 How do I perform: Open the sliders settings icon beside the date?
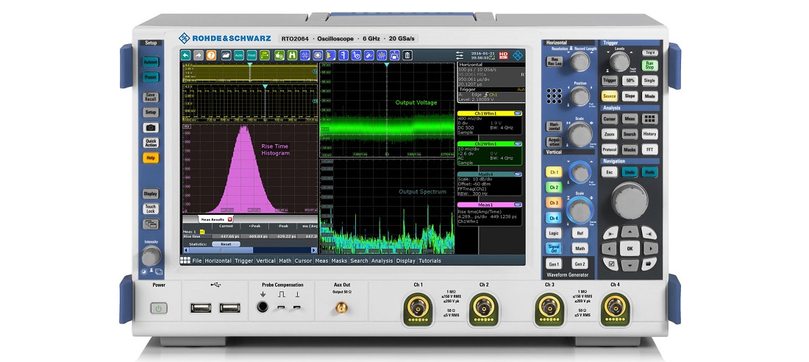460,55
